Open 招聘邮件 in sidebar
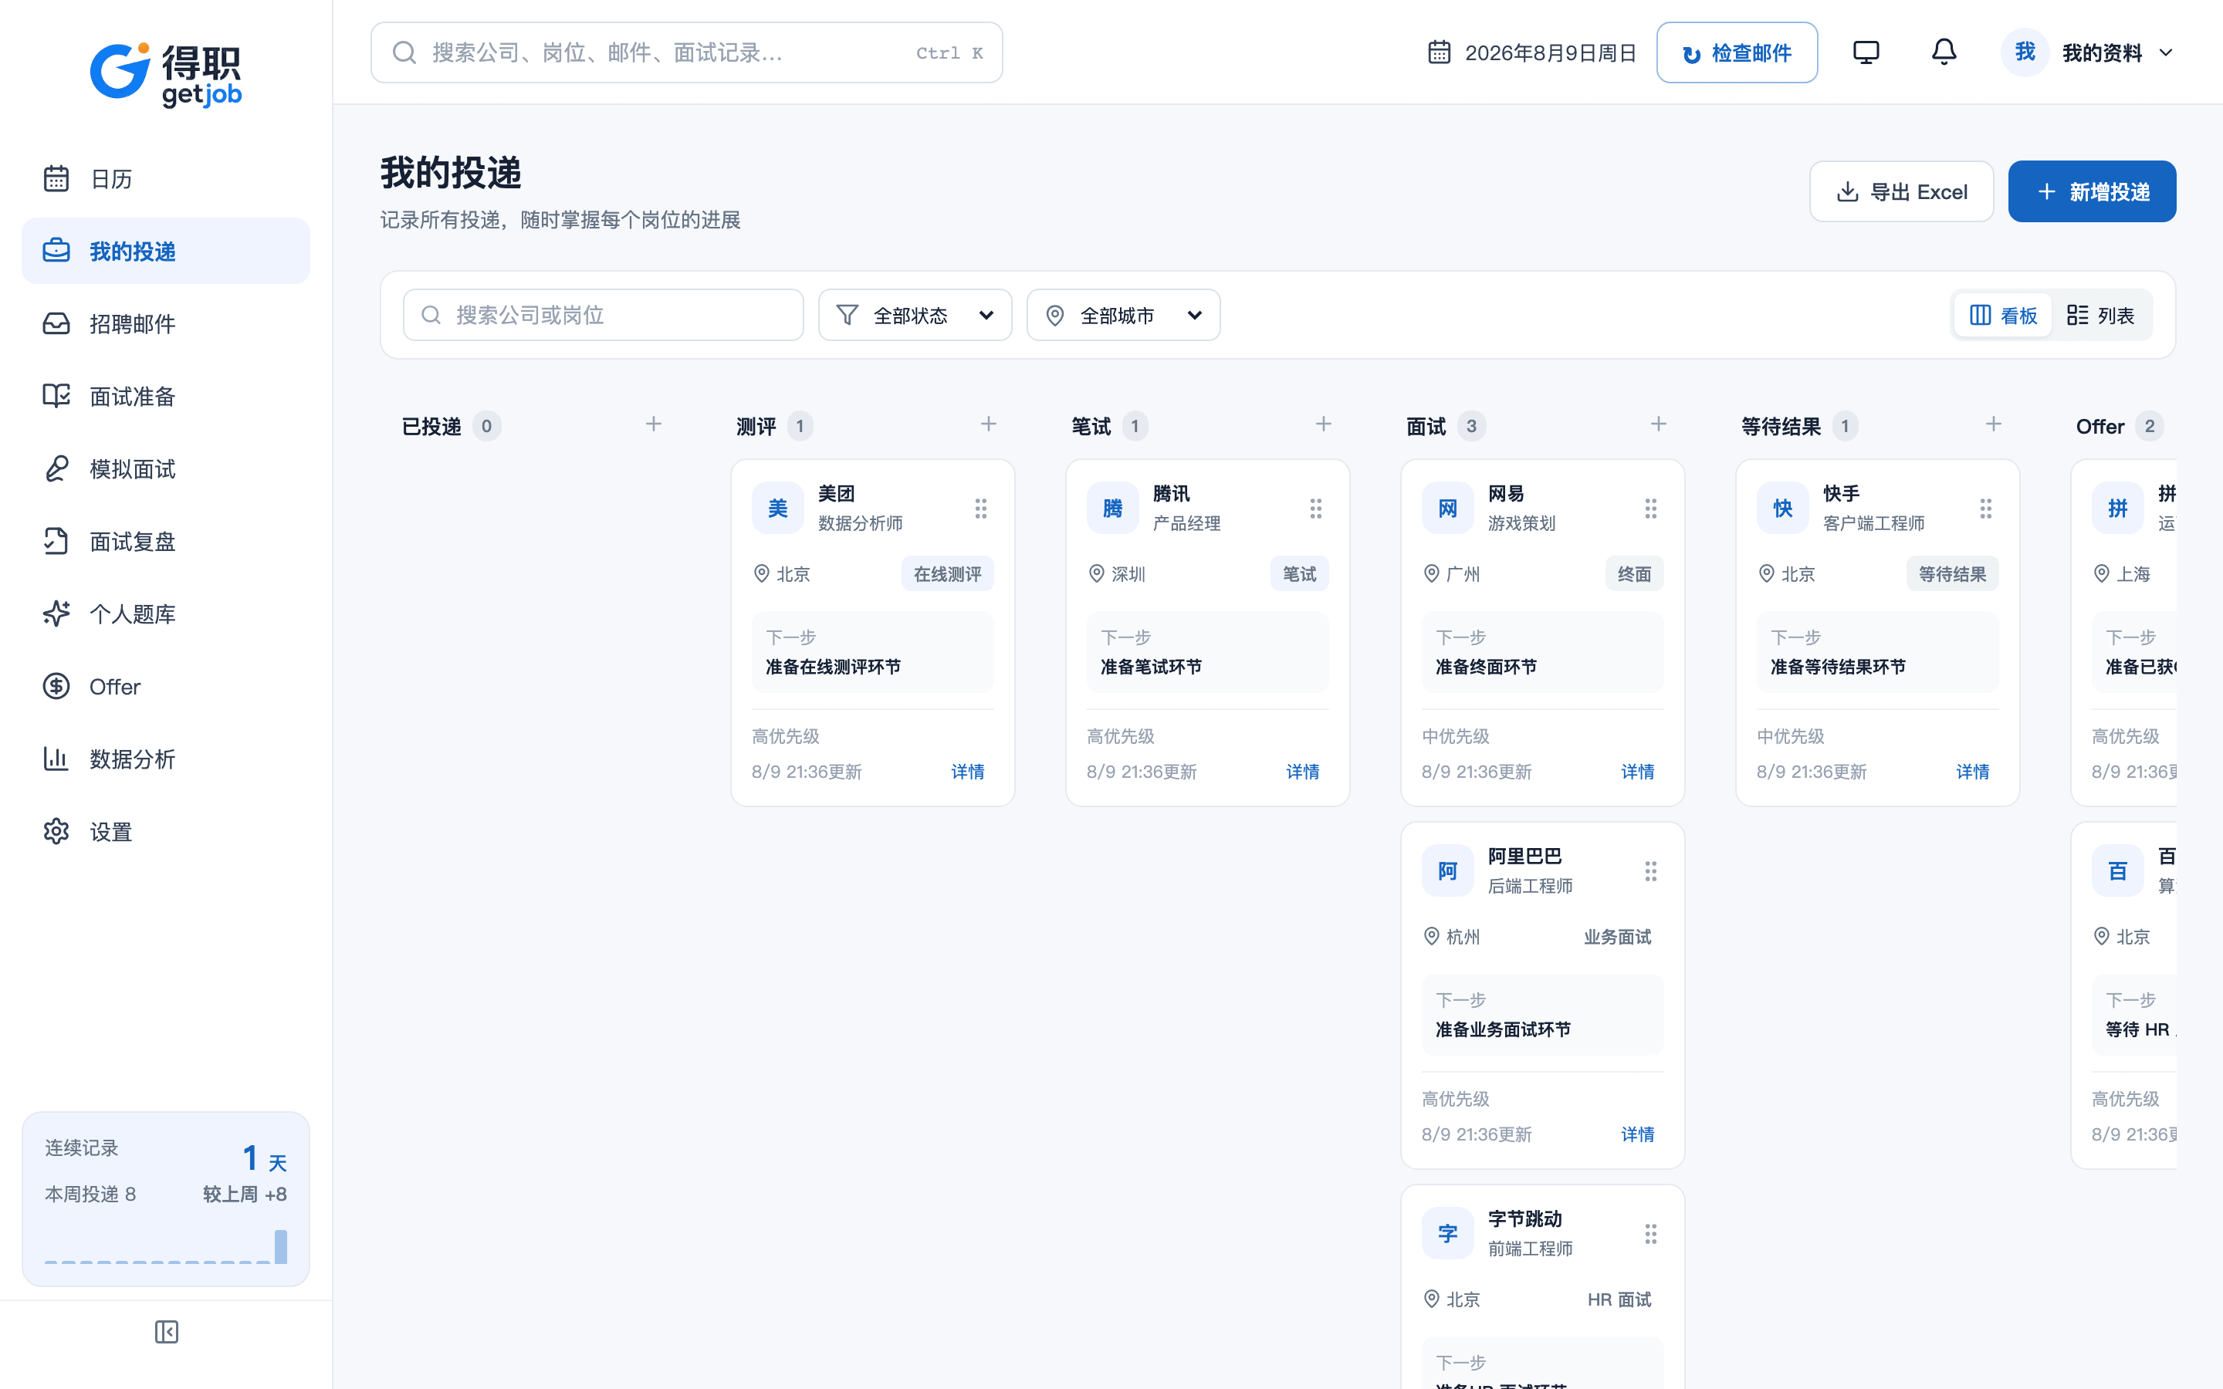Screen dimensions: 2223x1389 tap(166, 323)
